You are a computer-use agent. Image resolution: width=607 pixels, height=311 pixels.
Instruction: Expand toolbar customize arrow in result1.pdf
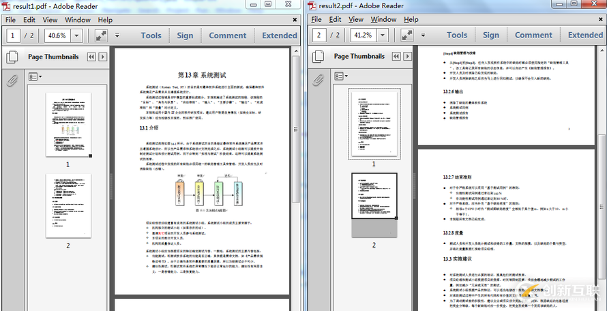117,35
